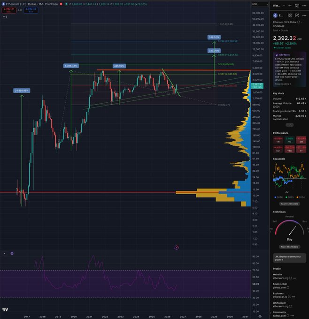309x319 pixels.
Task: Select the 1W performance tile
Action: coord(278,140)
